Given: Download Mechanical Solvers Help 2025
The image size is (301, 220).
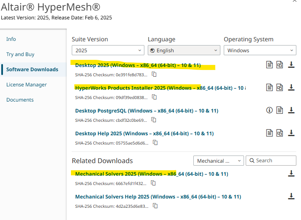Looking at the screenshot, I should tap(291, 196).
